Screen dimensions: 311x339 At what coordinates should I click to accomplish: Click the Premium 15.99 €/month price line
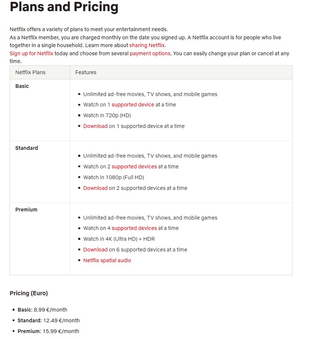[49, 331]
